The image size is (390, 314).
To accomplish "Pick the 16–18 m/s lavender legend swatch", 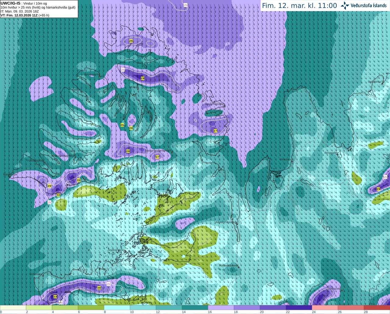I will coord(221,308).
